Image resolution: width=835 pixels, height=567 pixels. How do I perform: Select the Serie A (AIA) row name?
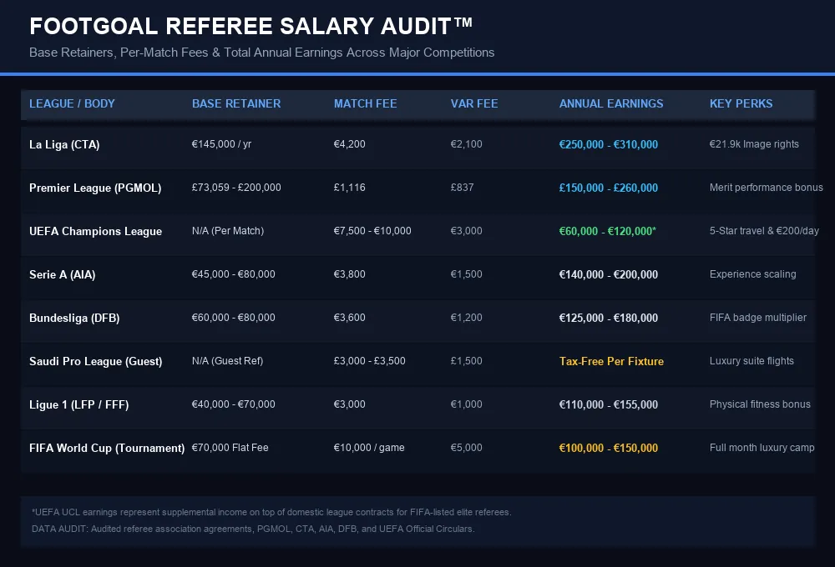point(63,274)
